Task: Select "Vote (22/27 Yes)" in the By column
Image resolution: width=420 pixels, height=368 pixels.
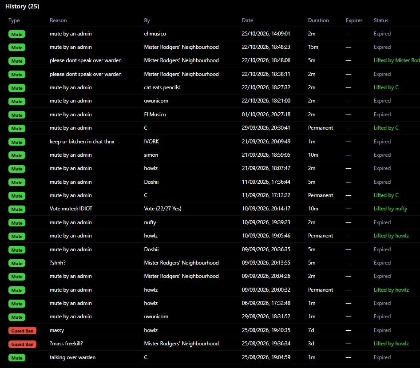Action: coord(162,209)
